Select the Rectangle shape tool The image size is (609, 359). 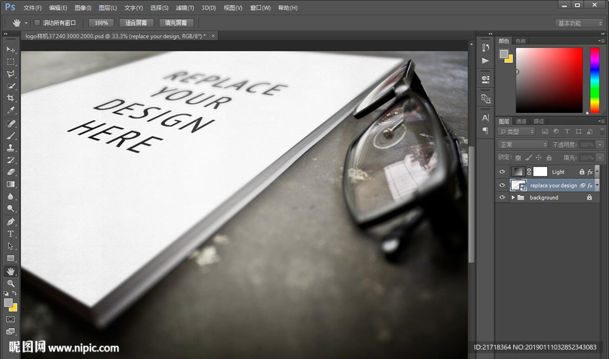pos(11,258)
